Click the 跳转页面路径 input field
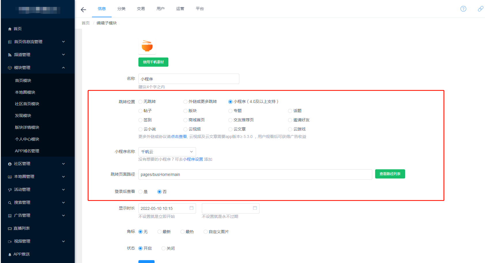 pyautogui.click(x=255, y=174)
